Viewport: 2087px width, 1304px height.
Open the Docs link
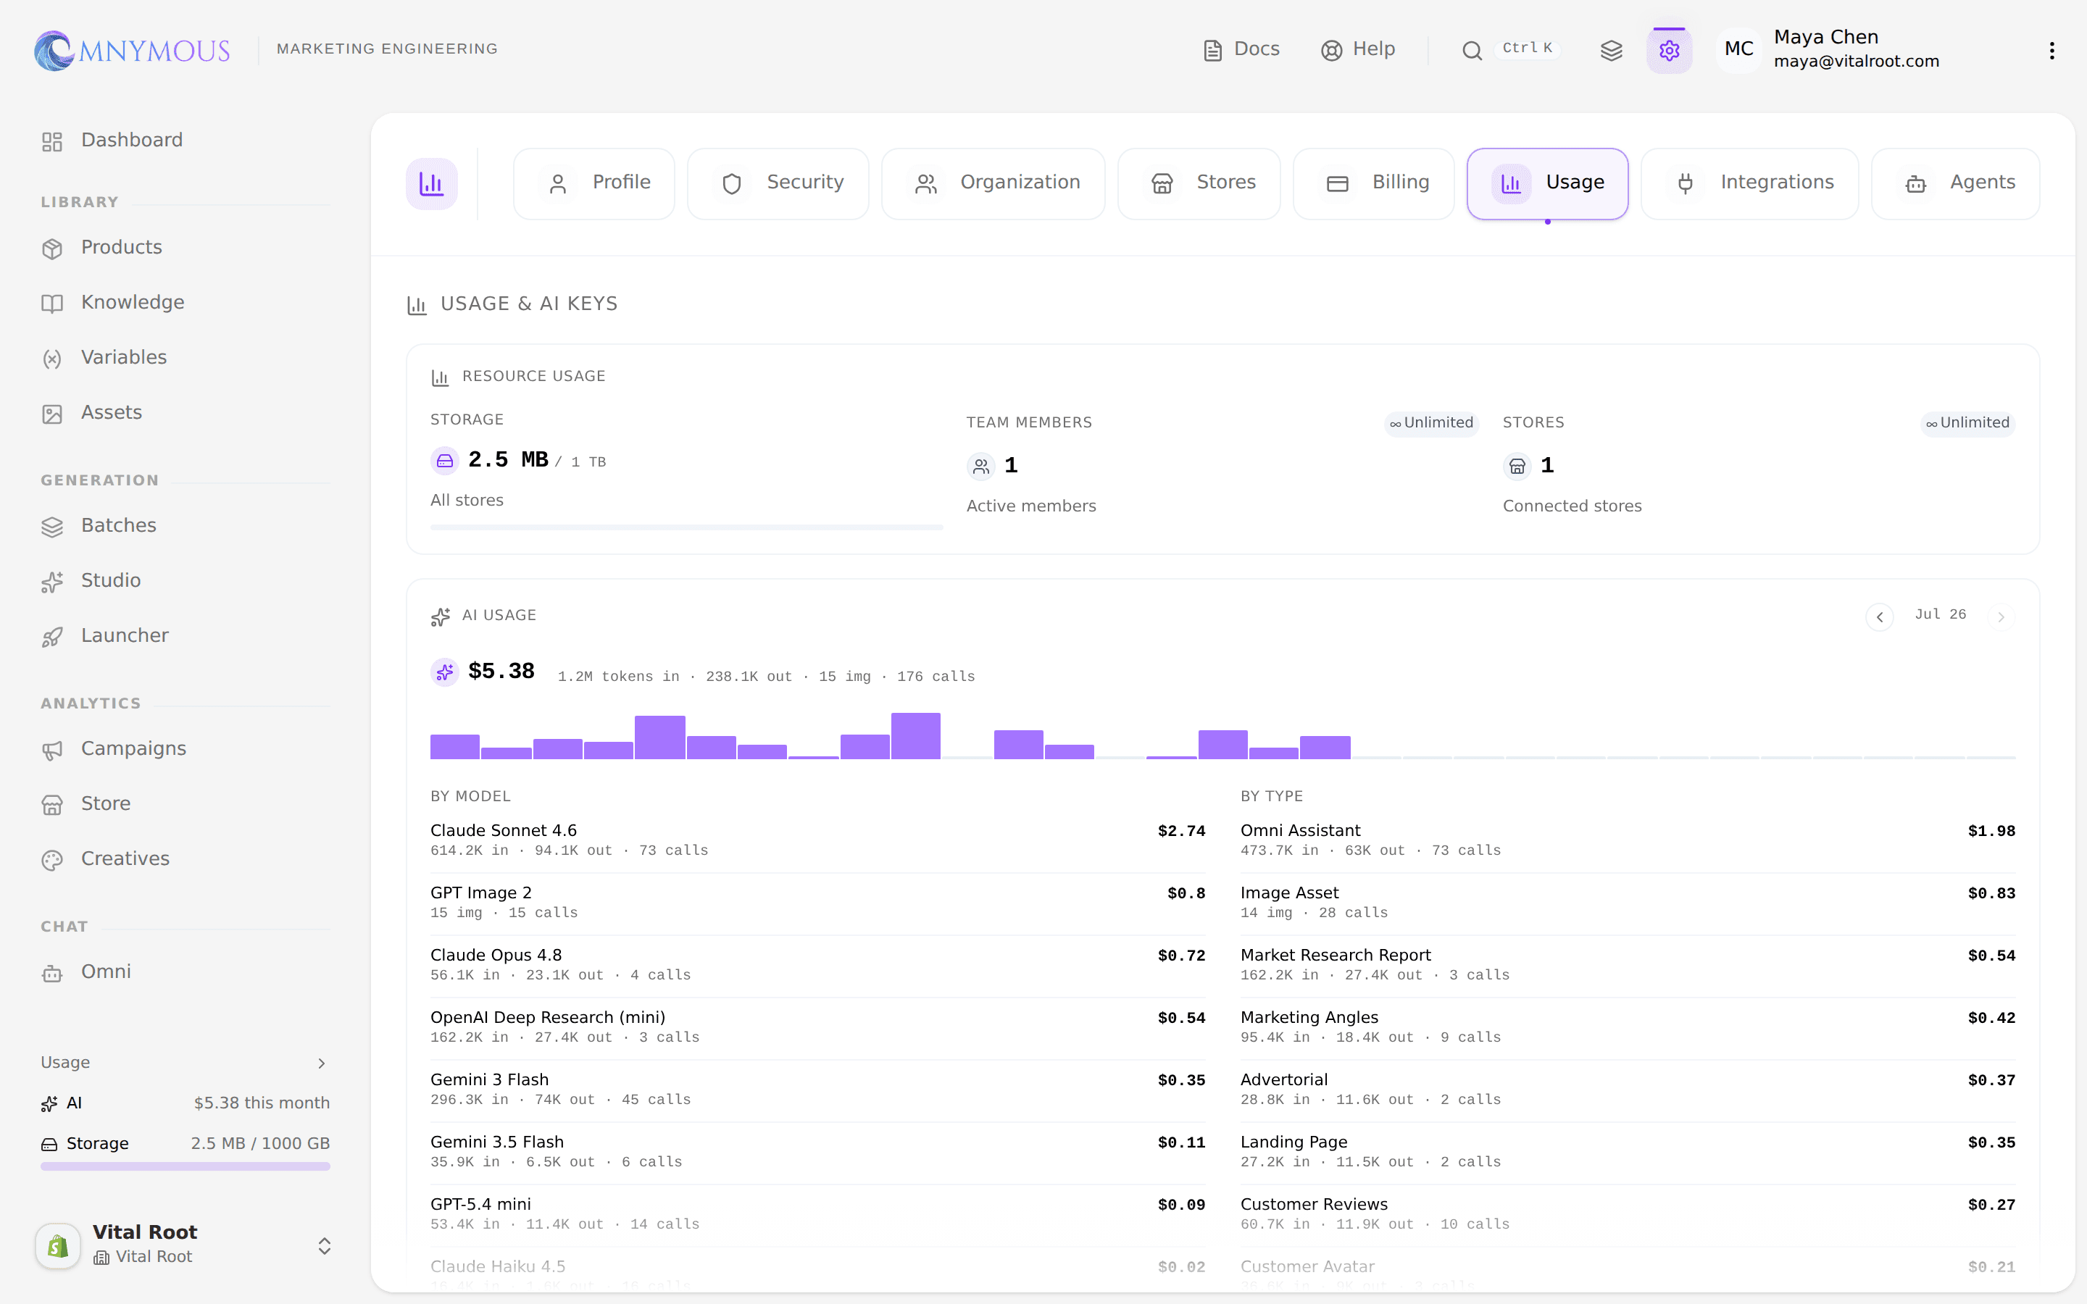pyautogui.click(x=1241, y=49)
